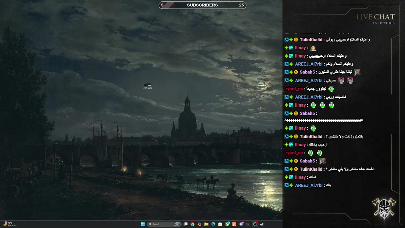Click TulinKhalid on the بتكمل رزدنت message
405x228 pixels.
click(x=311, y=136)
